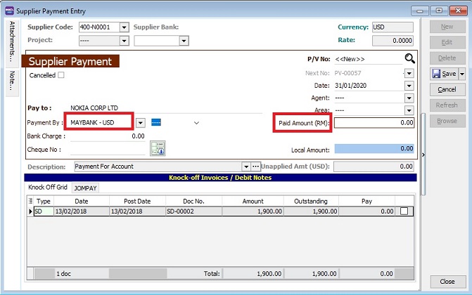
Task: Click the P/V No search magnifier icon
Action: (409, 59)
